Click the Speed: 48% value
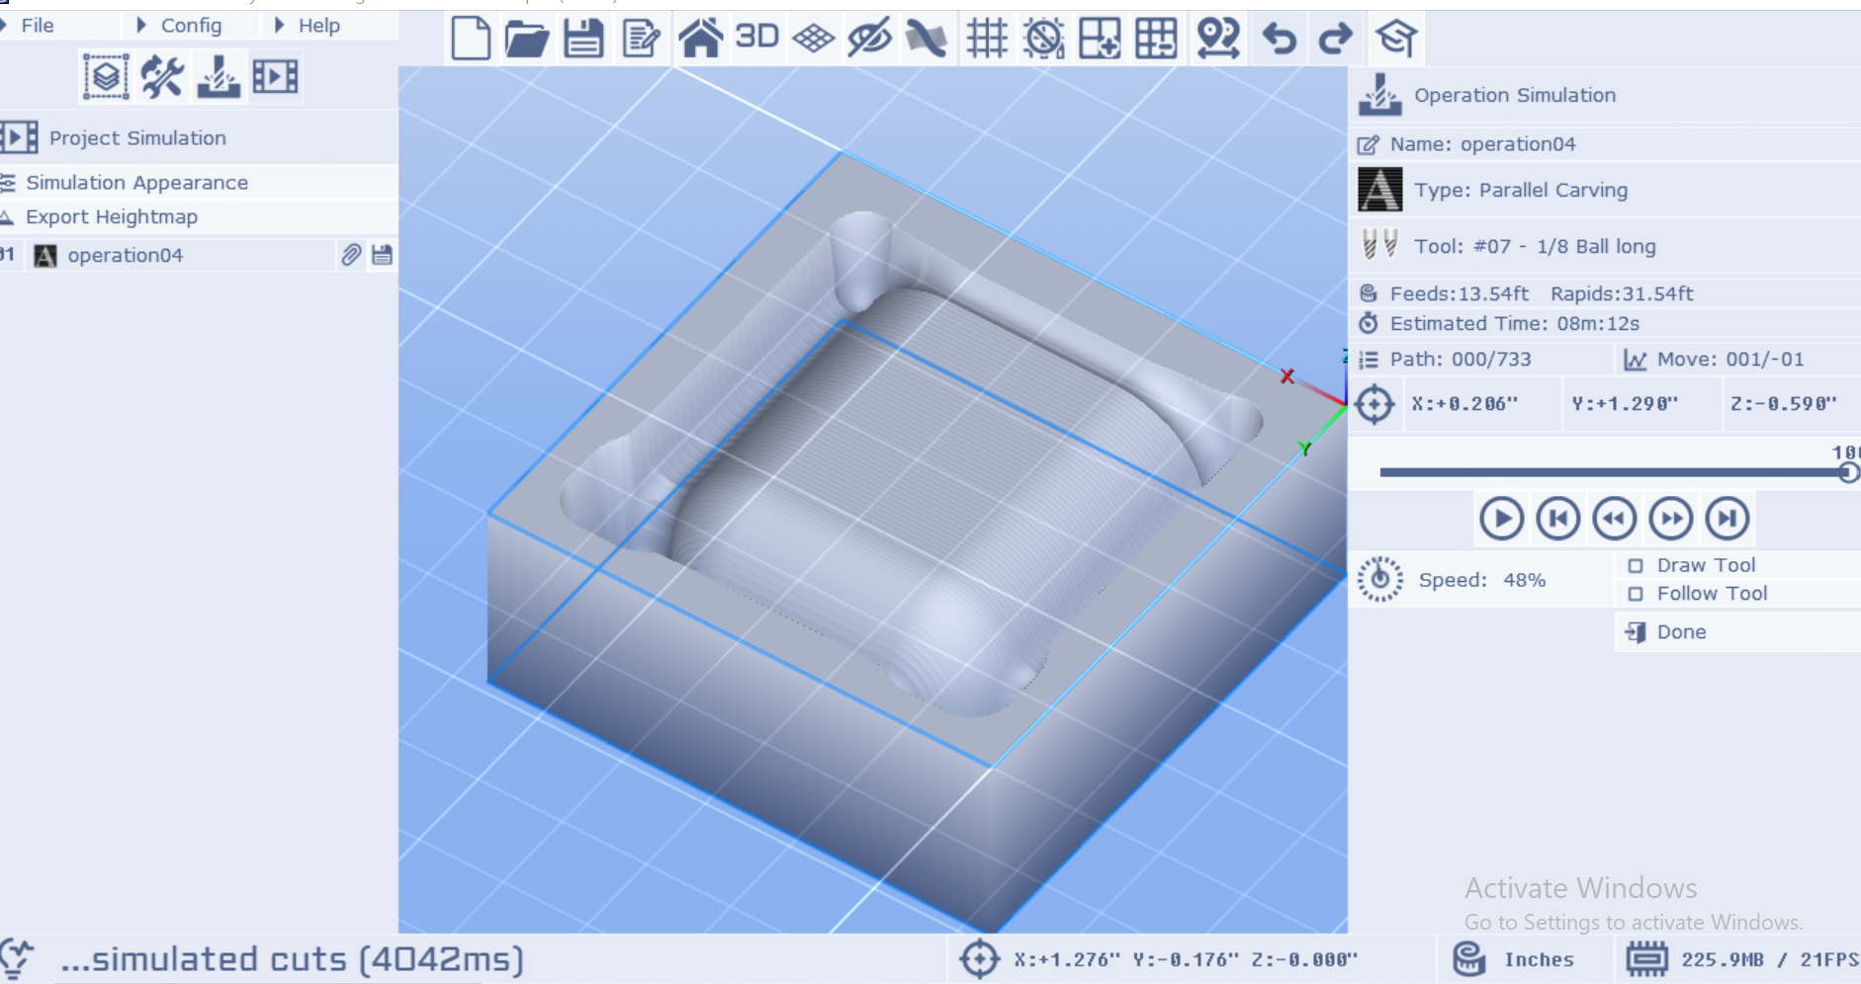Image resolution: width=1861 pixels, height=984 pixels. point(1524,580)
